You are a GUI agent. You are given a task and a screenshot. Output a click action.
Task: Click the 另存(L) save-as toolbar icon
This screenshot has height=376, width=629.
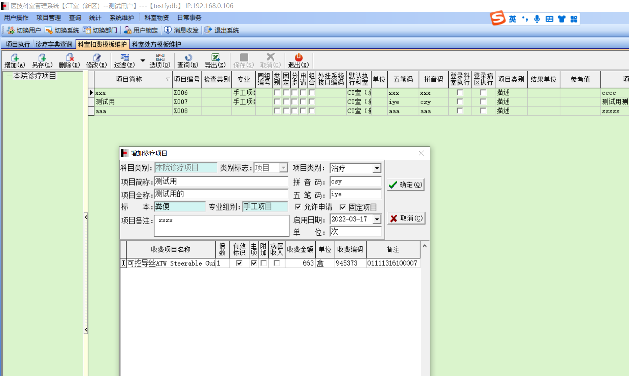point(42,58)
